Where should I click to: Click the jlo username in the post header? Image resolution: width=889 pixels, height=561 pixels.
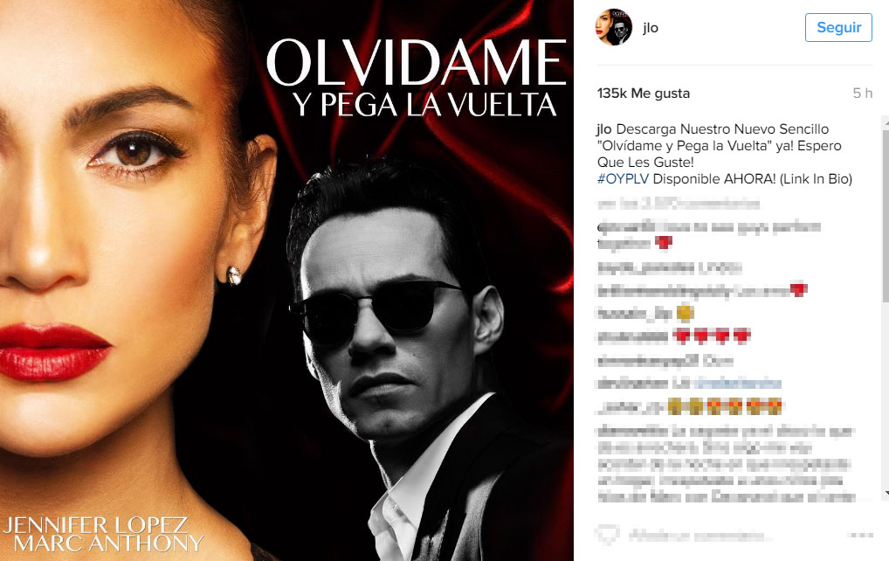tap(651, 28)
